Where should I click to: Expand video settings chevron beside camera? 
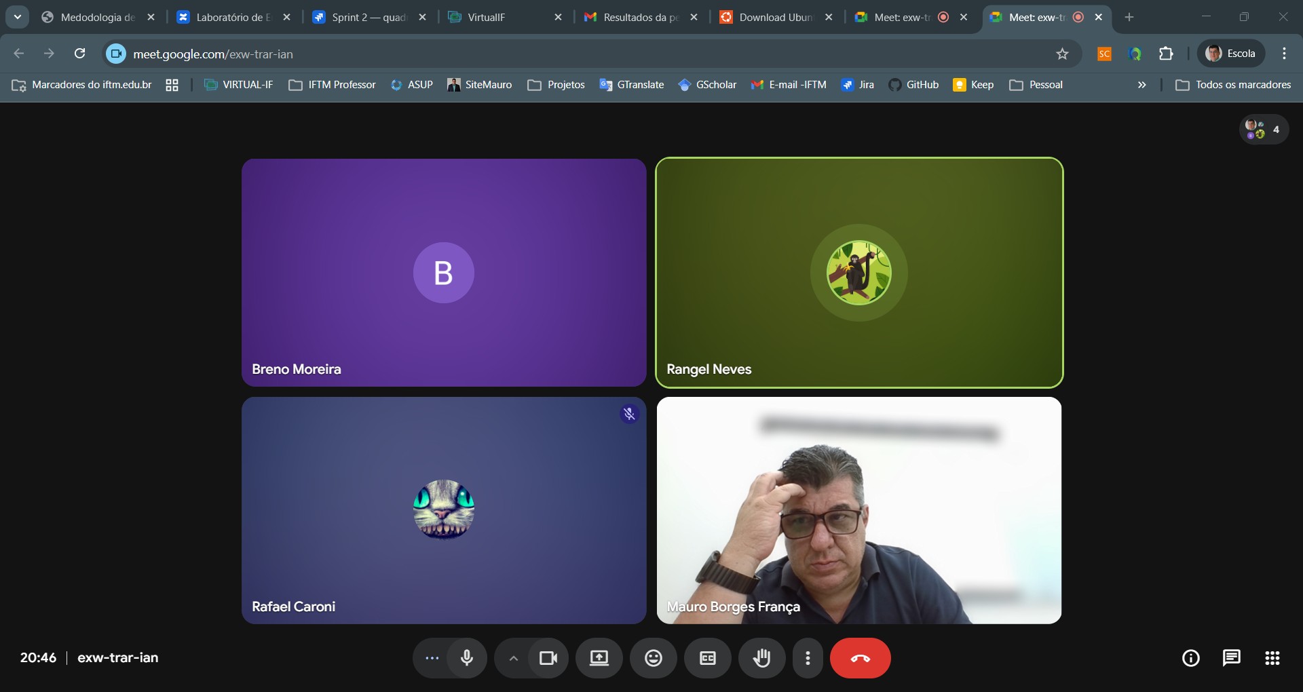coord(514,658)
